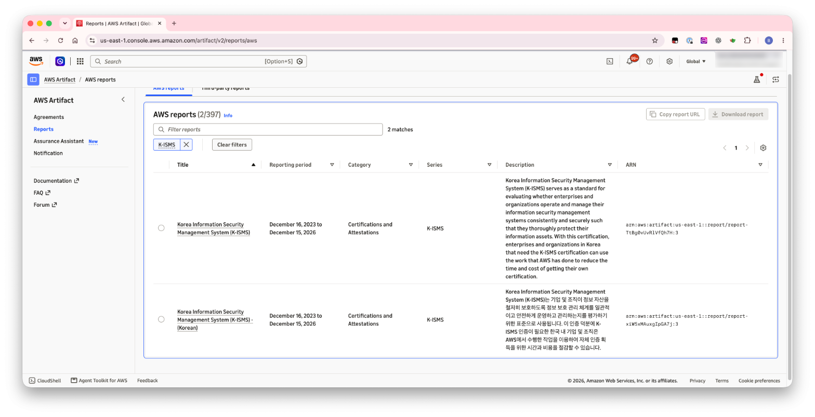Sort by the Reporting period column arrow
Viewport: 815px width, 417px height.
pos(332,165)
